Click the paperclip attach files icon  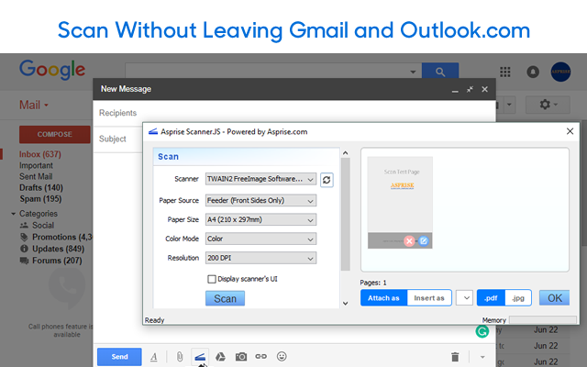coord(180,357)
